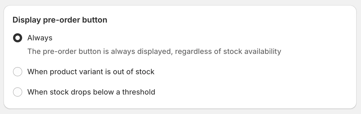Click the word 'threshold' in the last option

coord(138,92)
